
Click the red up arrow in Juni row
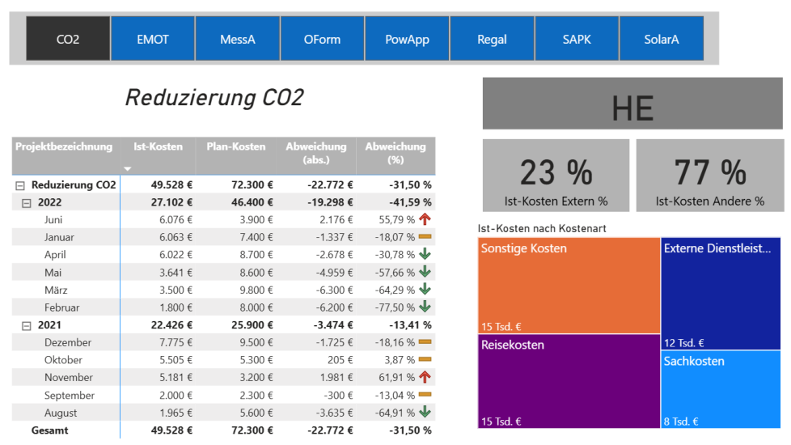pos(425,219)
